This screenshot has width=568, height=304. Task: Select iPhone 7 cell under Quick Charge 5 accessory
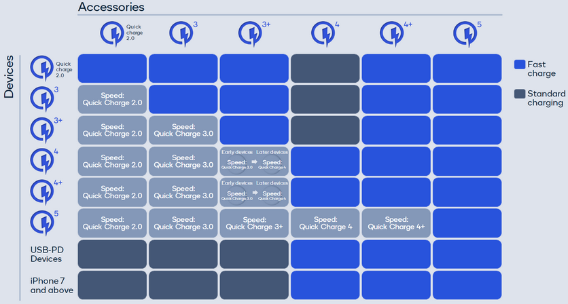coord(467,285)
